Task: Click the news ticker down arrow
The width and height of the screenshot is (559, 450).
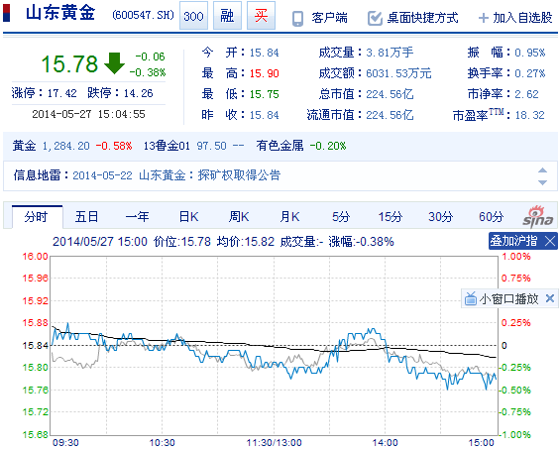Action: click(542, 182)
